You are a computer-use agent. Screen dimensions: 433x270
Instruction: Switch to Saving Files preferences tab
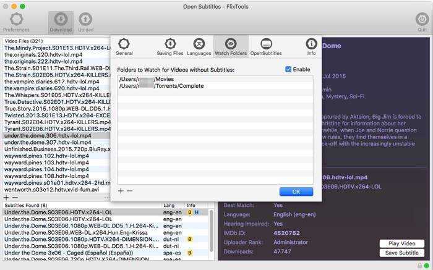point(170,46)
